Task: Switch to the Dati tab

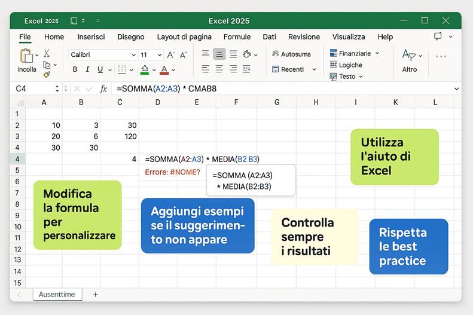Action: (x=269, y=37)
